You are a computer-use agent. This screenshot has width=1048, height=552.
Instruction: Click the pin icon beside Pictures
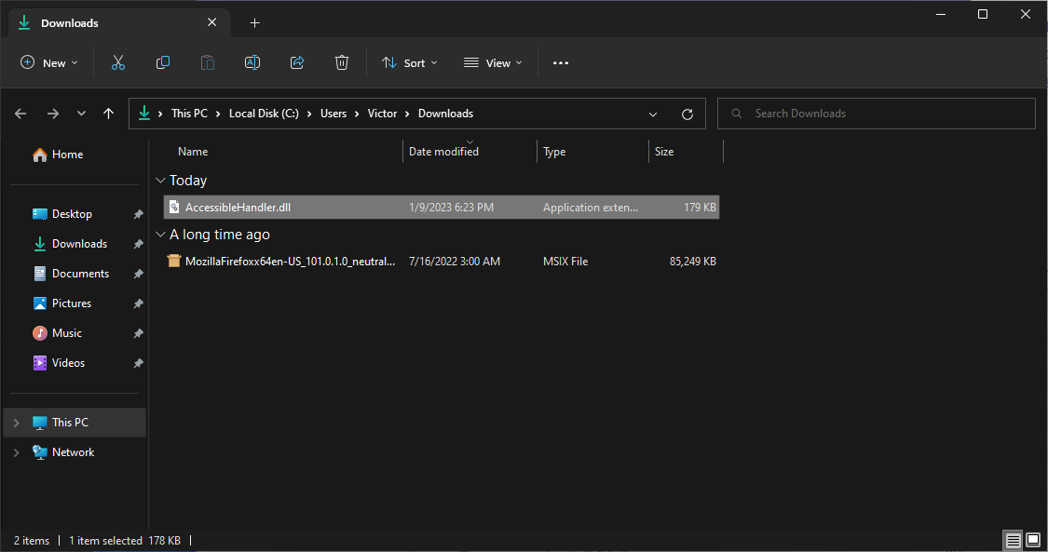coord(139,303)
